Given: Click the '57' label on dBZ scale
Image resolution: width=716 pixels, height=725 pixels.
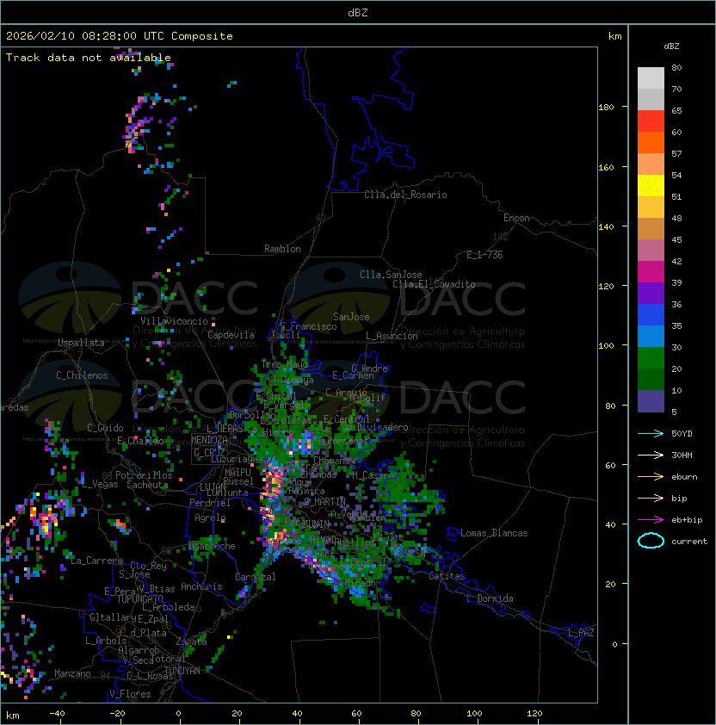Looking at the screenshot, I should pyautogui.click(x=676, y=153).
